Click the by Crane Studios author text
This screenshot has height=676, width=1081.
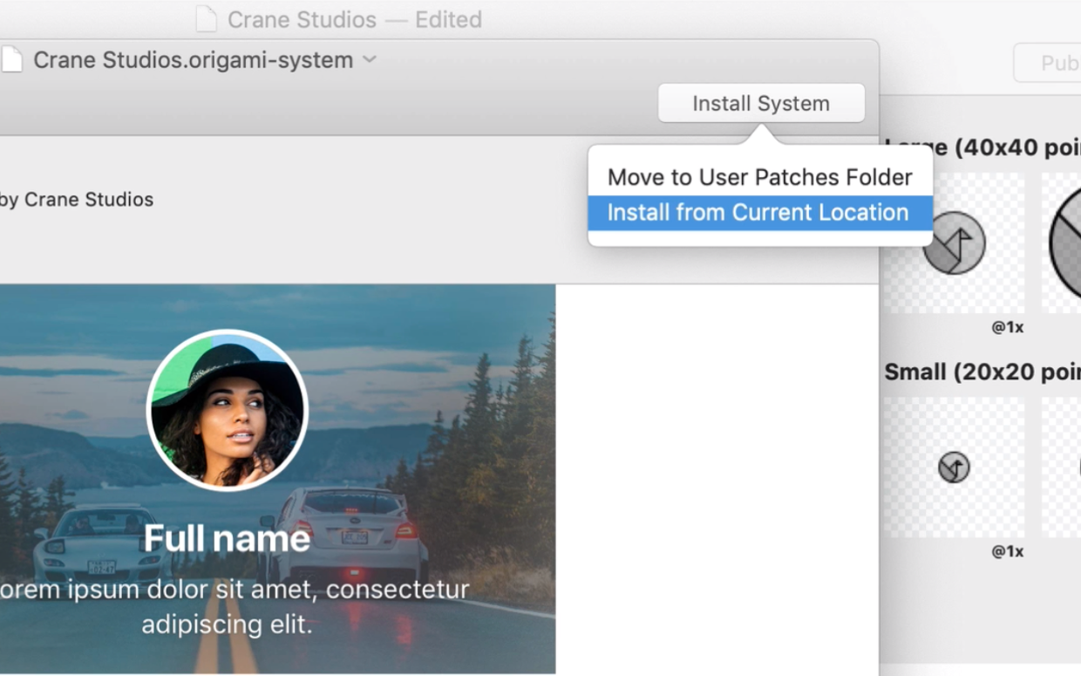coord(77,200)
